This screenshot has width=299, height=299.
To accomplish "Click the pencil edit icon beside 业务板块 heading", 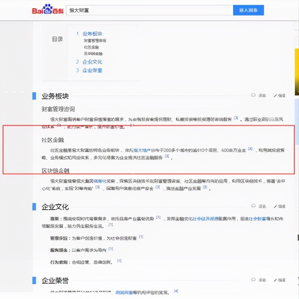I will tap(275, 96).
